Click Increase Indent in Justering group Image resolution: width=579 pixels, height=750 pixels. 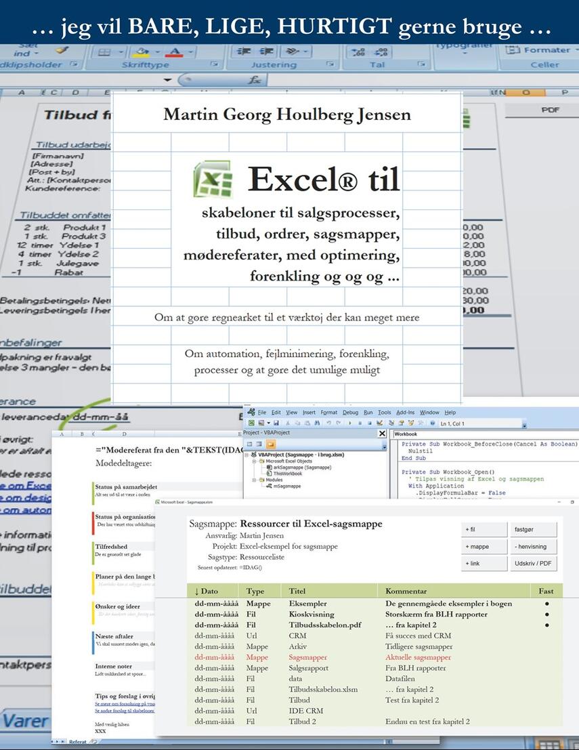click(x=266, y=51)
